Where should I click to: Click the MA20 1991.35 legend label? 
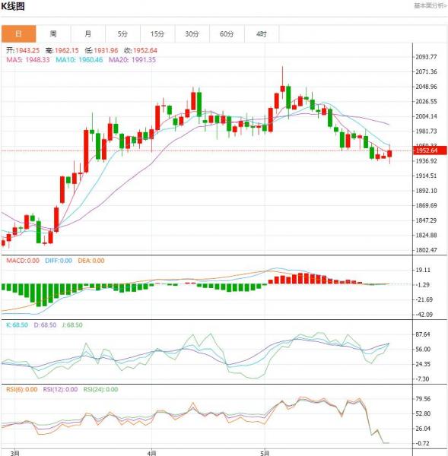[132, 60]
